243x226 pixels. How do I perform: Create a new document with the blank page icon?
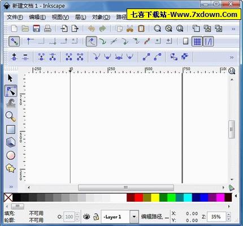click(14, 29)
